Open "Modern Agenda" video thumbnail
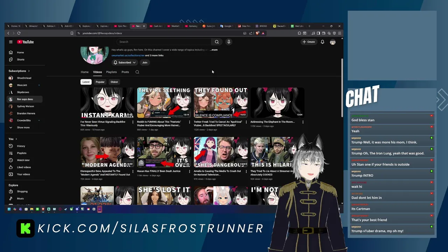This screenshot has height=252, width=448. pos(107,152)
